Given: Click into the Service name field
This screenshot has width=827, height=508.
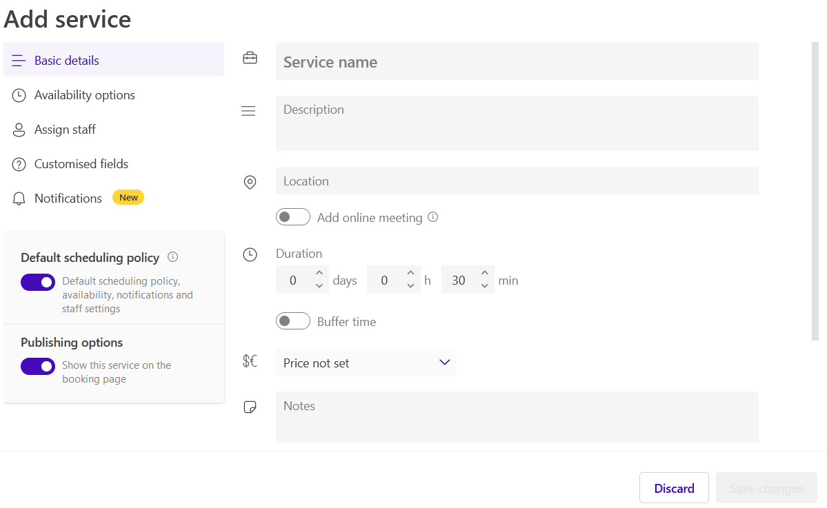Looking at the screenshot, I should tap(517, 61).
